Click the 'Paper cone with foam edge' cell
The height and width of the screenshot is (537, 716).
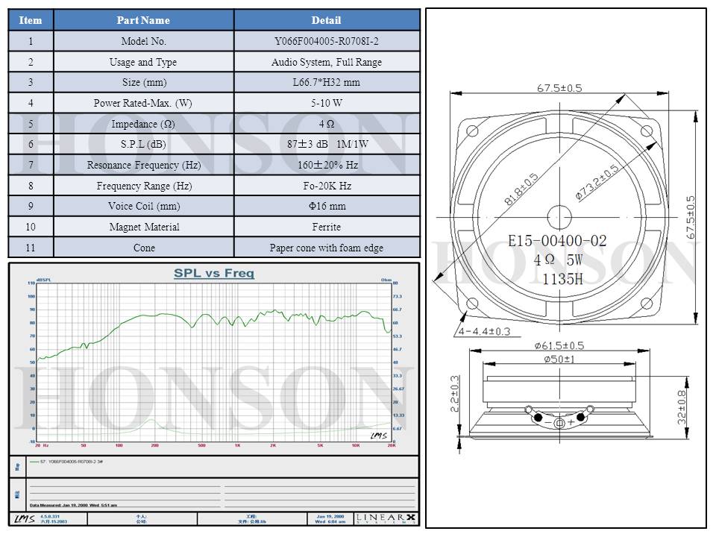[x=327, y=248]
